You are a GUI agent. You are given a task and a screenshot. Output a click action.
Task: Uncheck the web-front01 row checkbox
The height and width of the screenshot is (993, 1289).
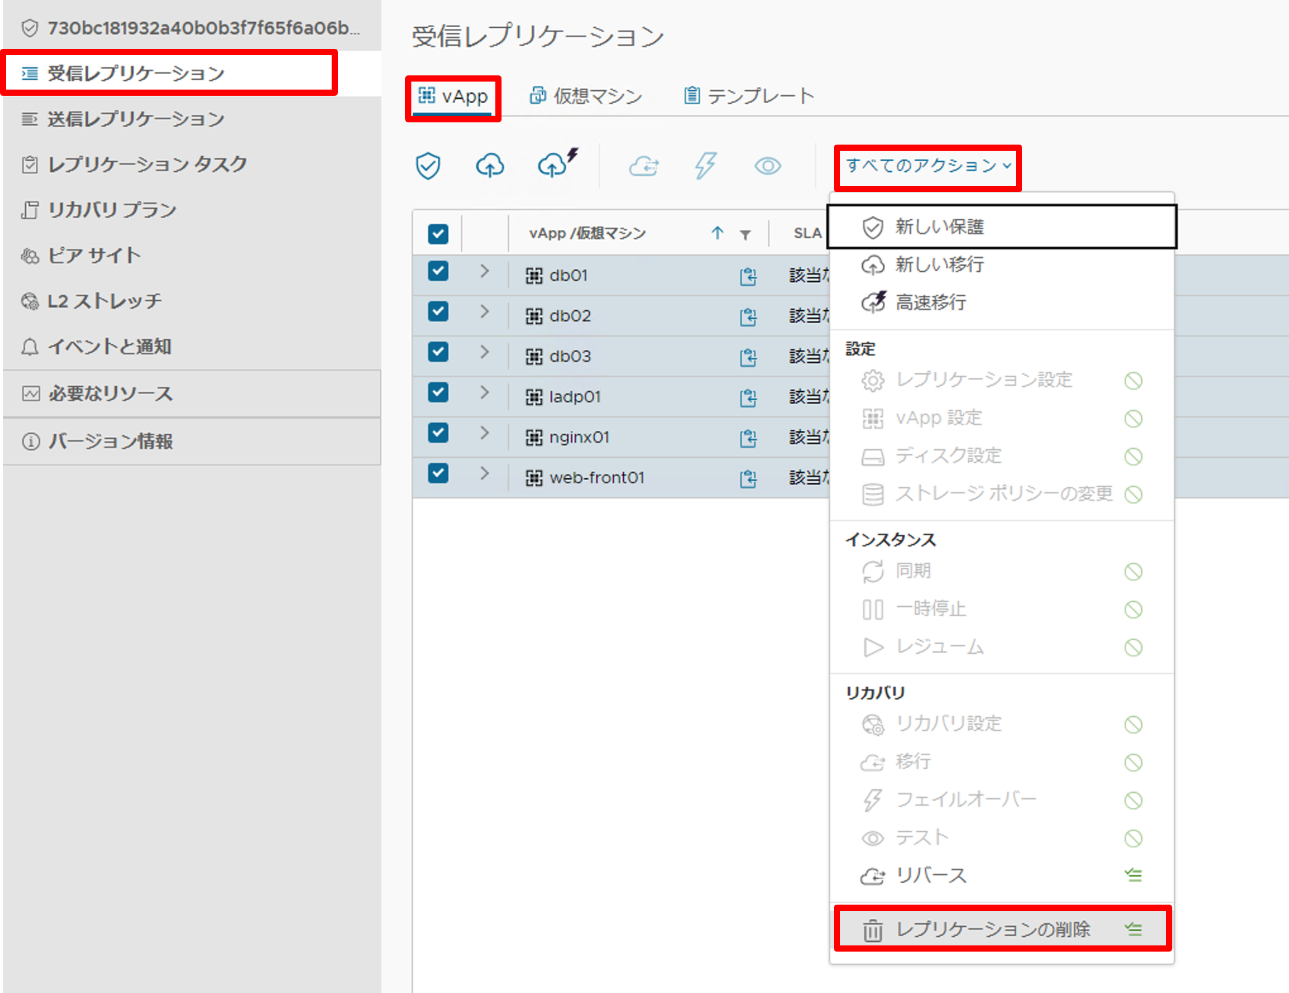click(x=438, y=473)
